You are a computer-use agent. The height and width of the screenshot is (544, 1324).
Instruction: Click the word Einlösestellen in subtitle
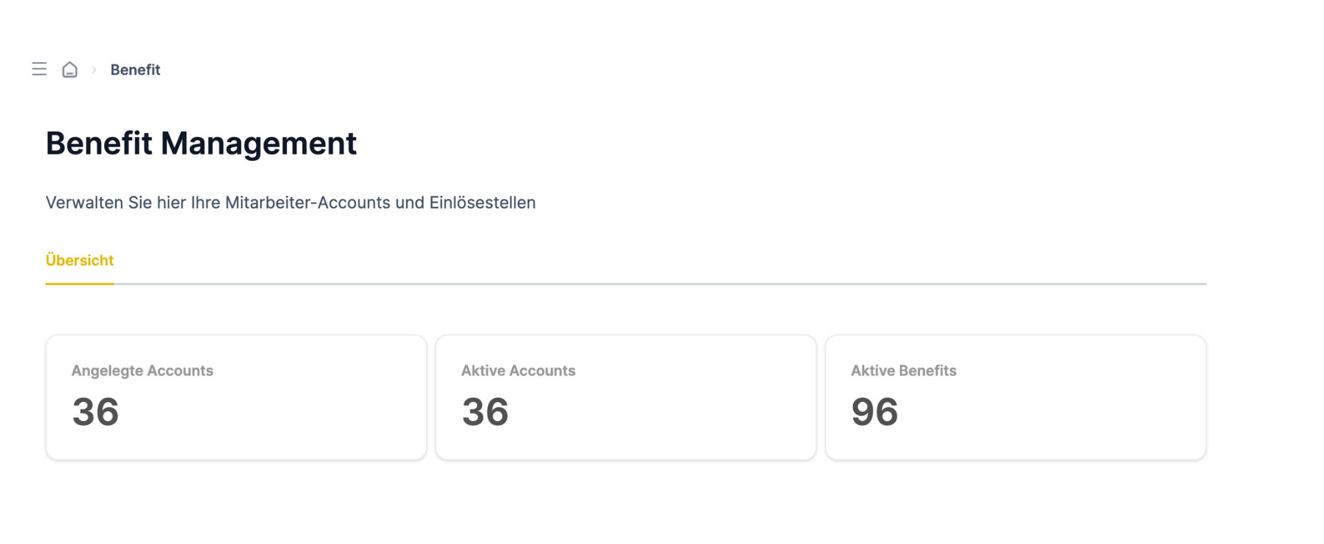tap(482, 203)
